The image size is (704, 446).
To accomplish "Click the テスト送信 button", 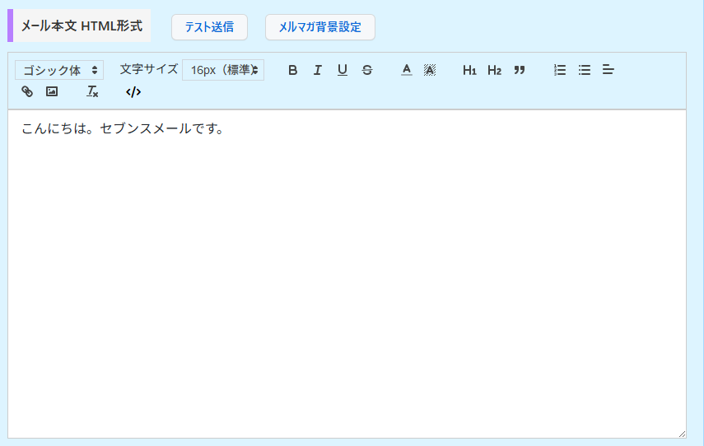I will [x=209, y=27].
